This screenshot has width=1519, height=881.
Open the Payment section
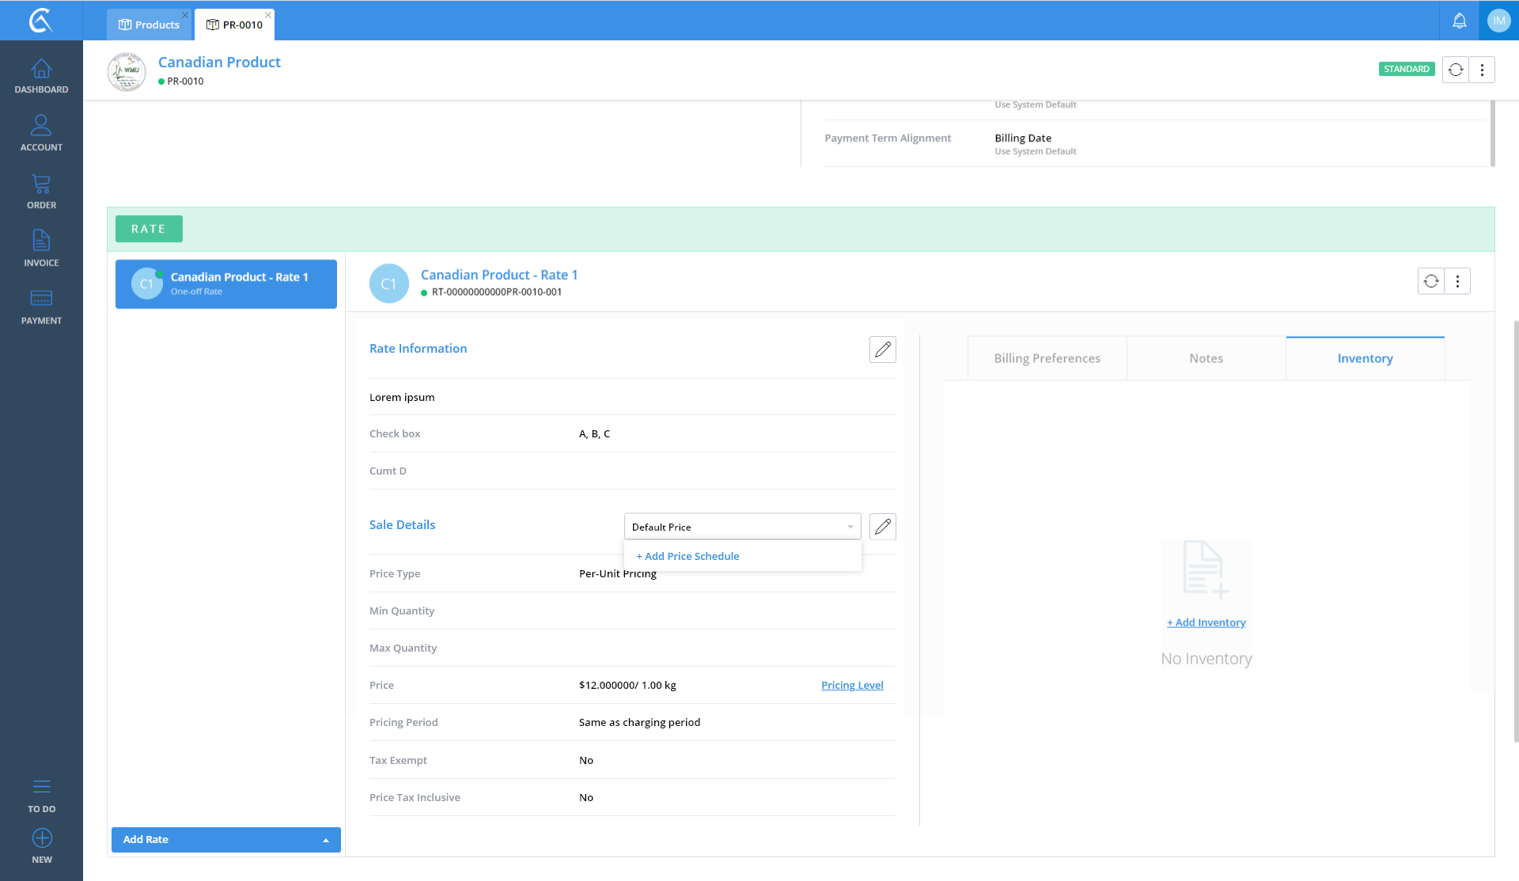(x=41, y=307)
